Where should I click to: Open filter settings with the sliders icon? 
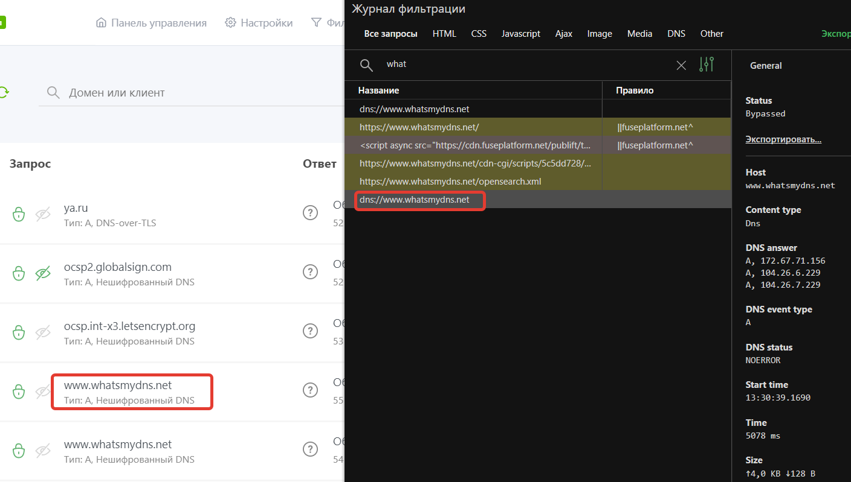(706, 64)
